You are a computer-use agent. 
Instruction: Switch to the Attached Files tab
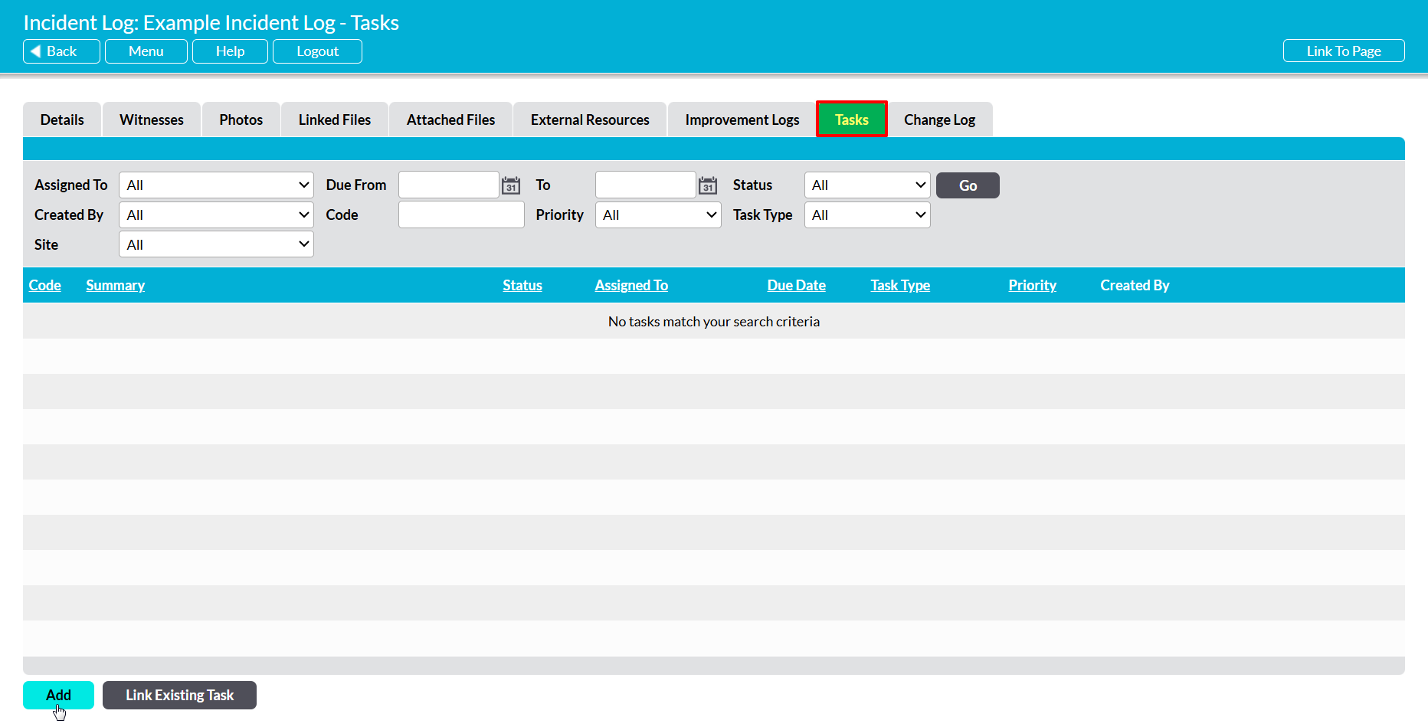450,120
